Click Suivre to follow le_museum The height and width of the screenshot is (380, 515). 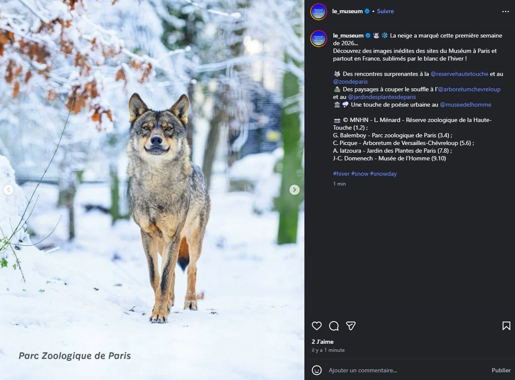coord(385,12)
